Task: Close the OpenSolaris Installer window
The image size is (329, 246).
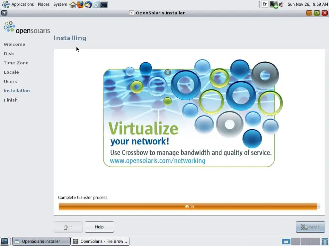Action: [325, 13]
